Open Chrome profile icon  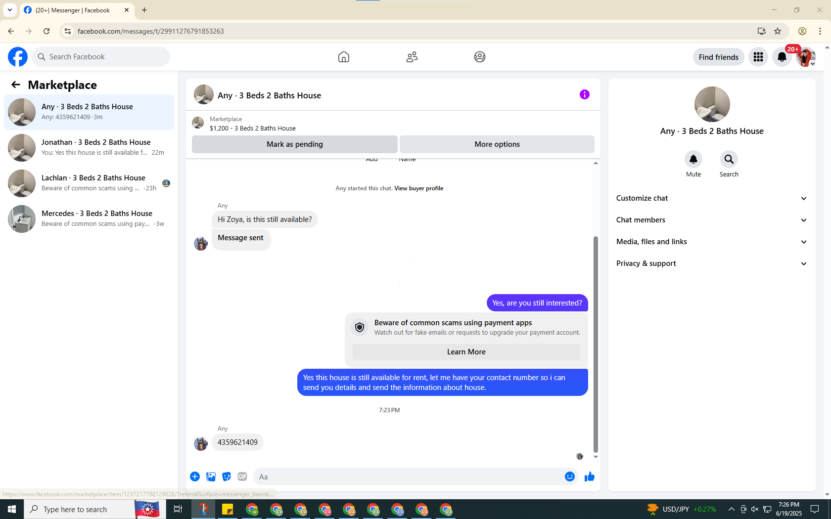(x=802, y=31)
